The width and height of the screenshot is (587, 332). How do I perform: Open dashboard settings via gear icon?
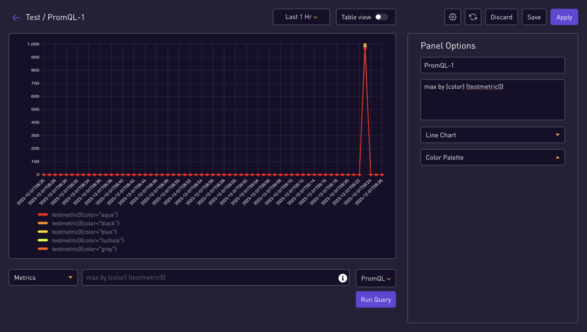452,17
